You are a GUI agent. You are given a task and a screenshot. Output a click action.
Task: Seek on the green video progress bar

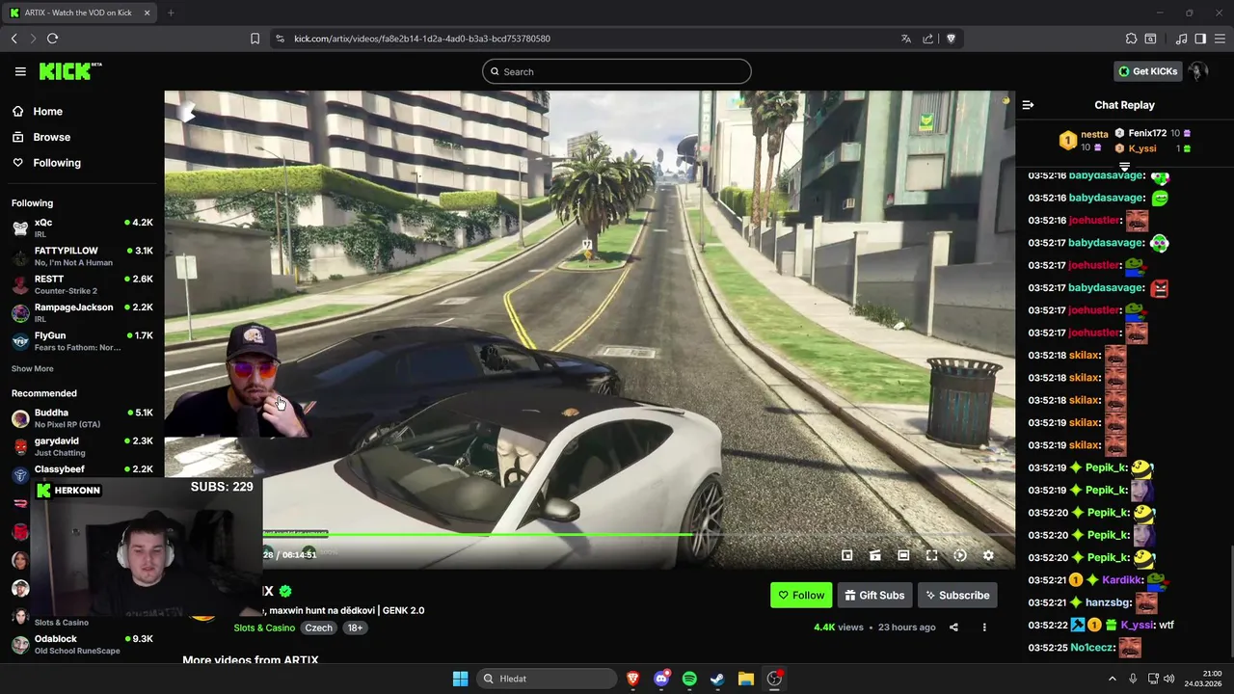coord(638,534)
